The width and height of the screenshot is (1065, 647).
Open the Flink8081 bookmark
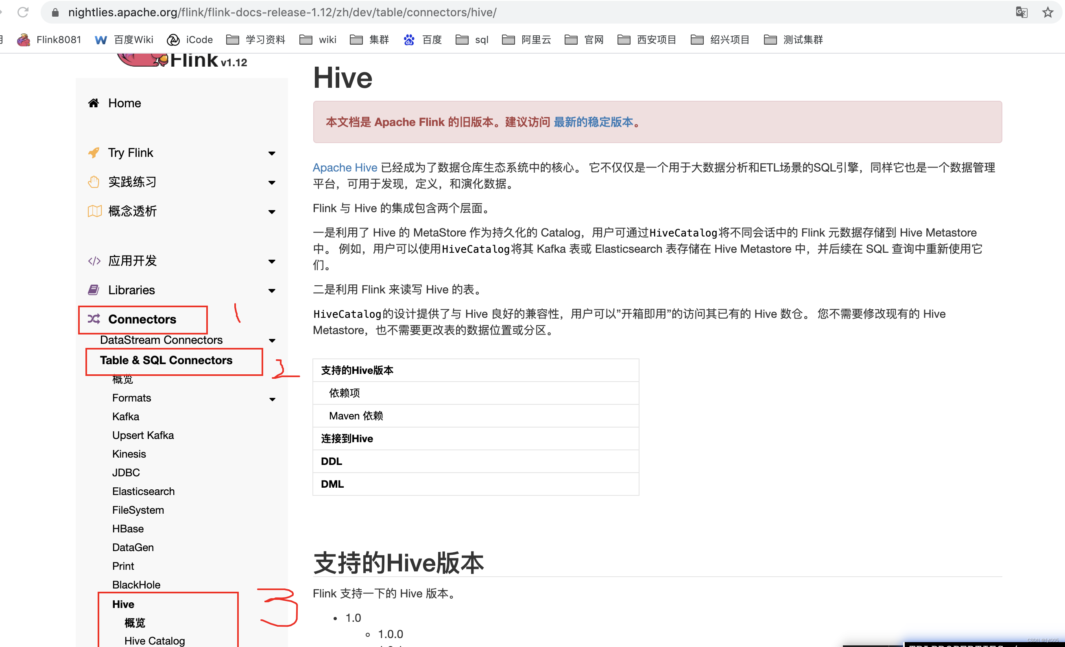click(49, 40)
